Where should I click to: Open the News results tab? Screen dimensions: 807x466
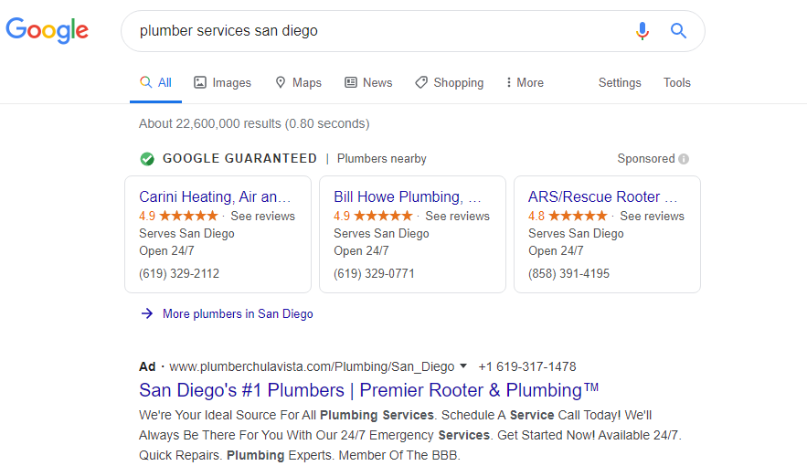point(368,82)
